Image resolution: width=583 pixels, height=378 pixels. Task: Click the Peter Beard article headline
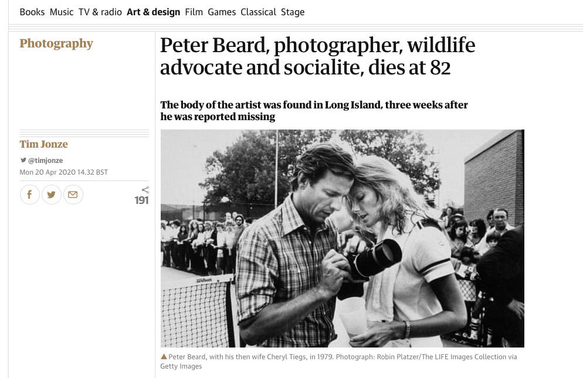point(317,56)
